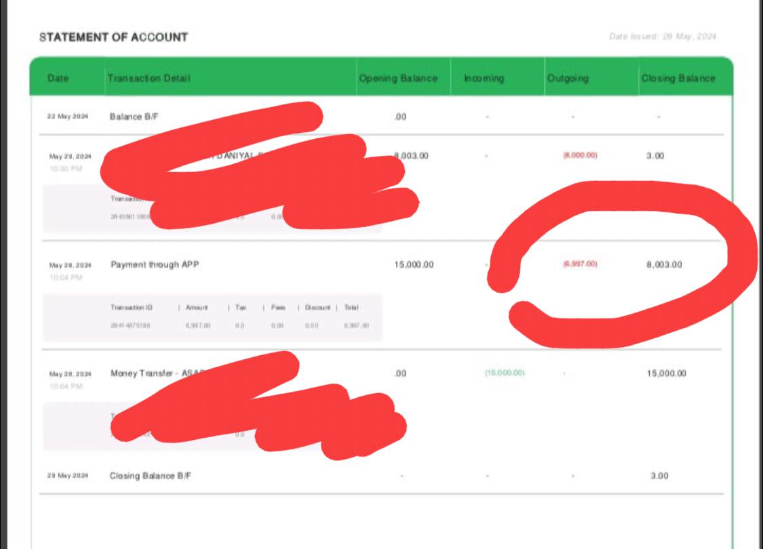The image size is (763, 549).
Task: Click the Tax label under Payment through APP
Action: tap(240, 307)
